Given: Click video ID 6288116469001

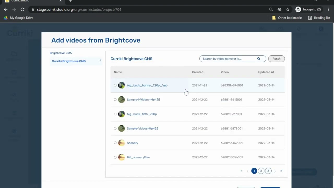Looking at the screenshot, I should [x=232, y=143].
